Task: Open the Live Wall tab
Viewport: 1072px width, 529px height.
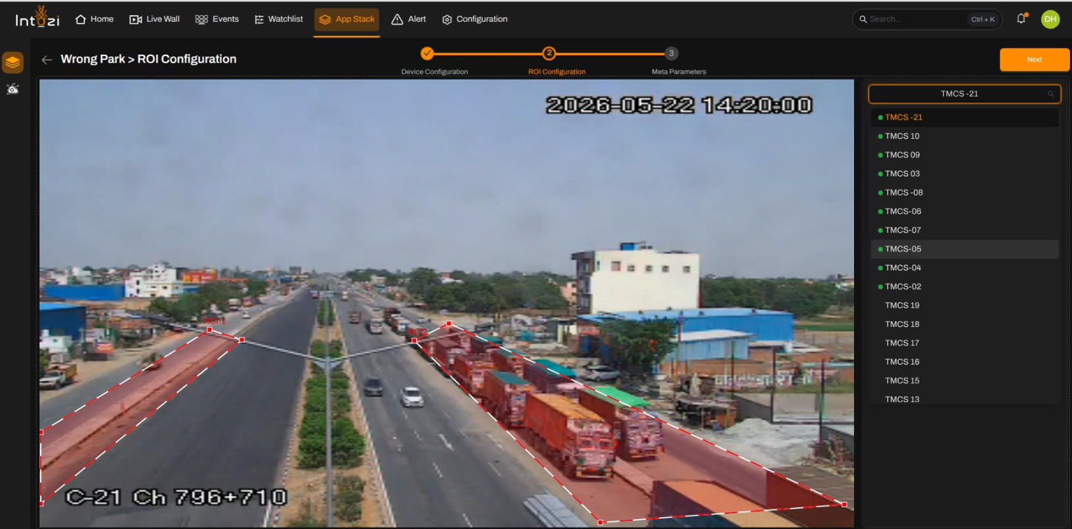Action: coord(155,19)
